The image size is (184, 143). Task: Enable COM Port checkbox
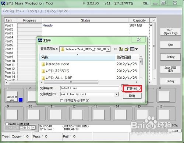click(7, 124)
